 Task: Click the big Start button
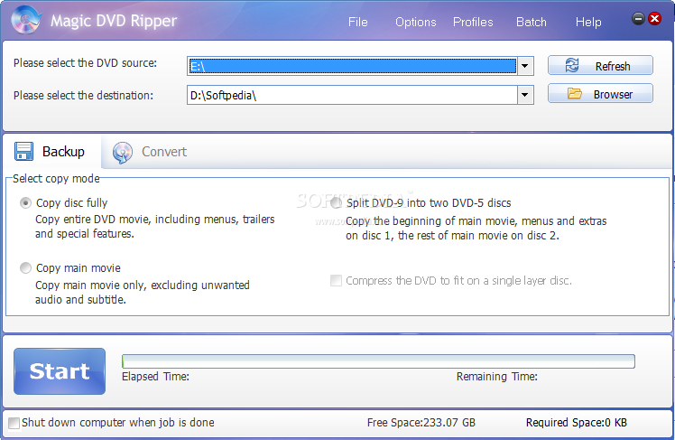tap(60, 371)
